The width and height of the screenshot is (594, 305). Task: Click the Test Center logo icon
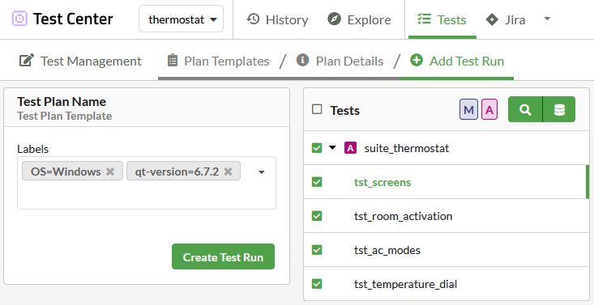[x=19, y=19]
